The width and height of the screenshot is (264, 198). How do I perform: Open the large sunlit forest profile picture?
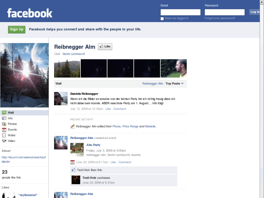[24, 75]
